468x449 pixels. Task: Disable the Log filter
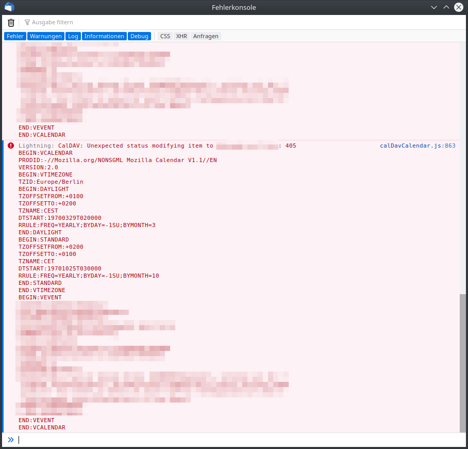[x=73, y=36]
